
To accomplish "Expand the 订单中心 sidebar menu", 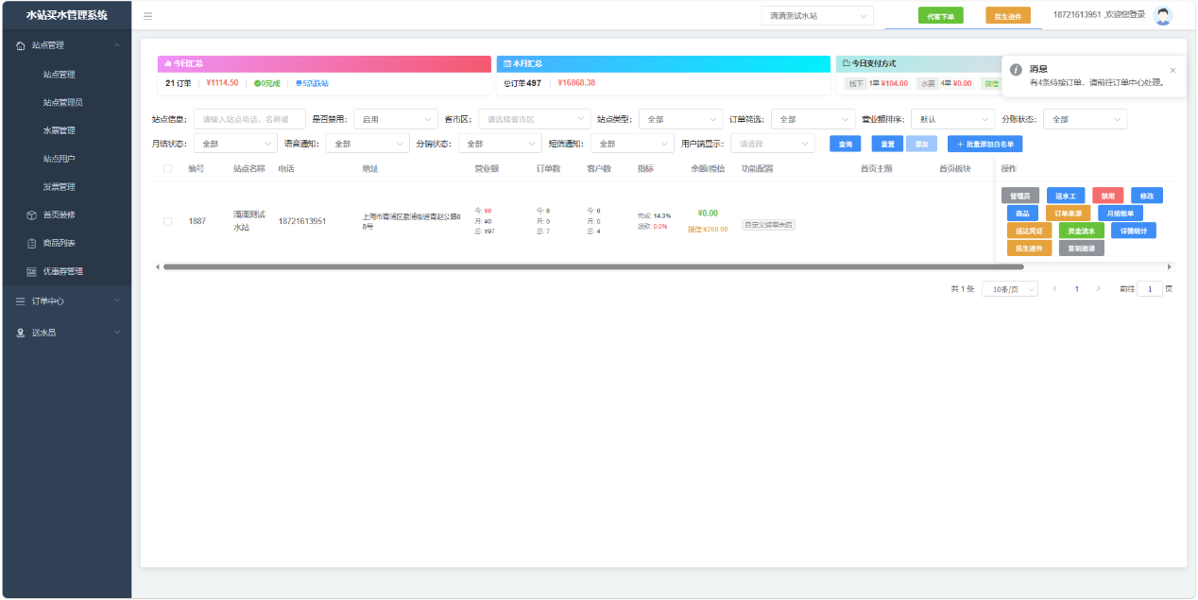I will (x=66, y=301).
